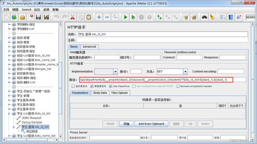Click the Undo arrow icon

57,17
